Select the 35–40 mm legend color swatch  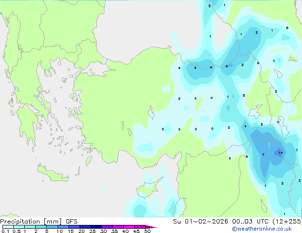(118, 227)
